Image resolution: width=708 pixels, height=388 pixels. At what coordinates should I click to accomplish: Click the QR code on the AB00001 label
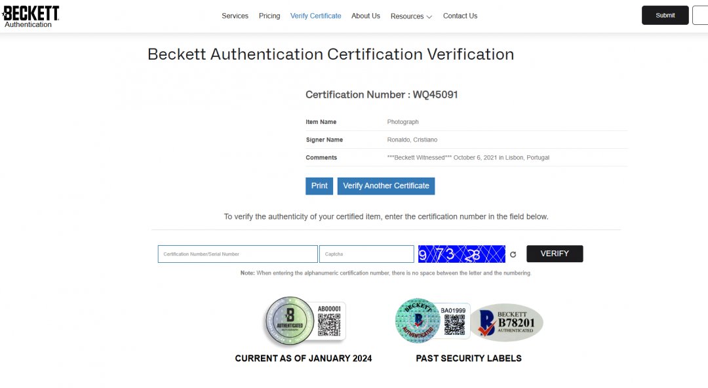[329, 324]
